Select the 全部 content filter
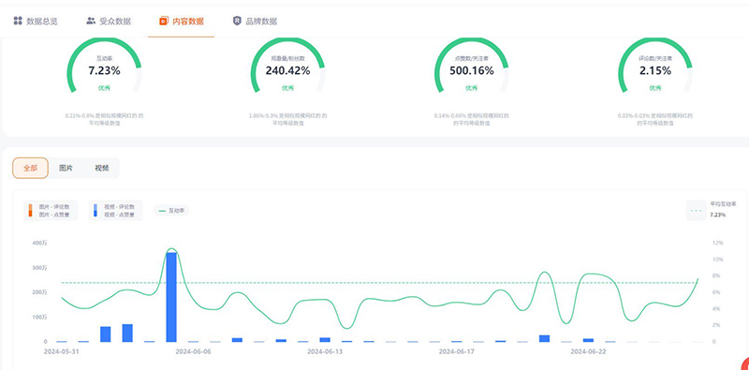Image resolution: width=749 pixels, height=370 pixels. (x=30, y=168)
